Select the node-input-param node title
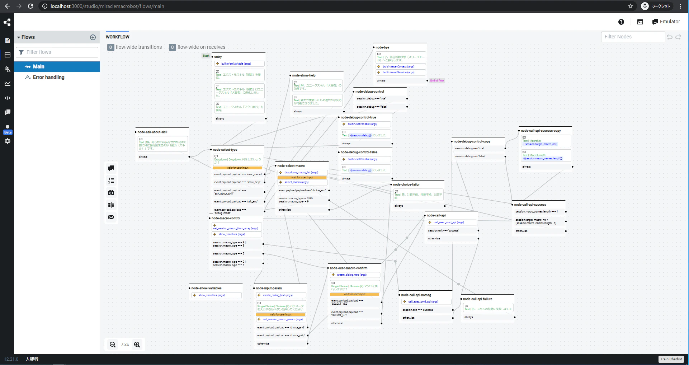The image size is (689, 365). 269,288
